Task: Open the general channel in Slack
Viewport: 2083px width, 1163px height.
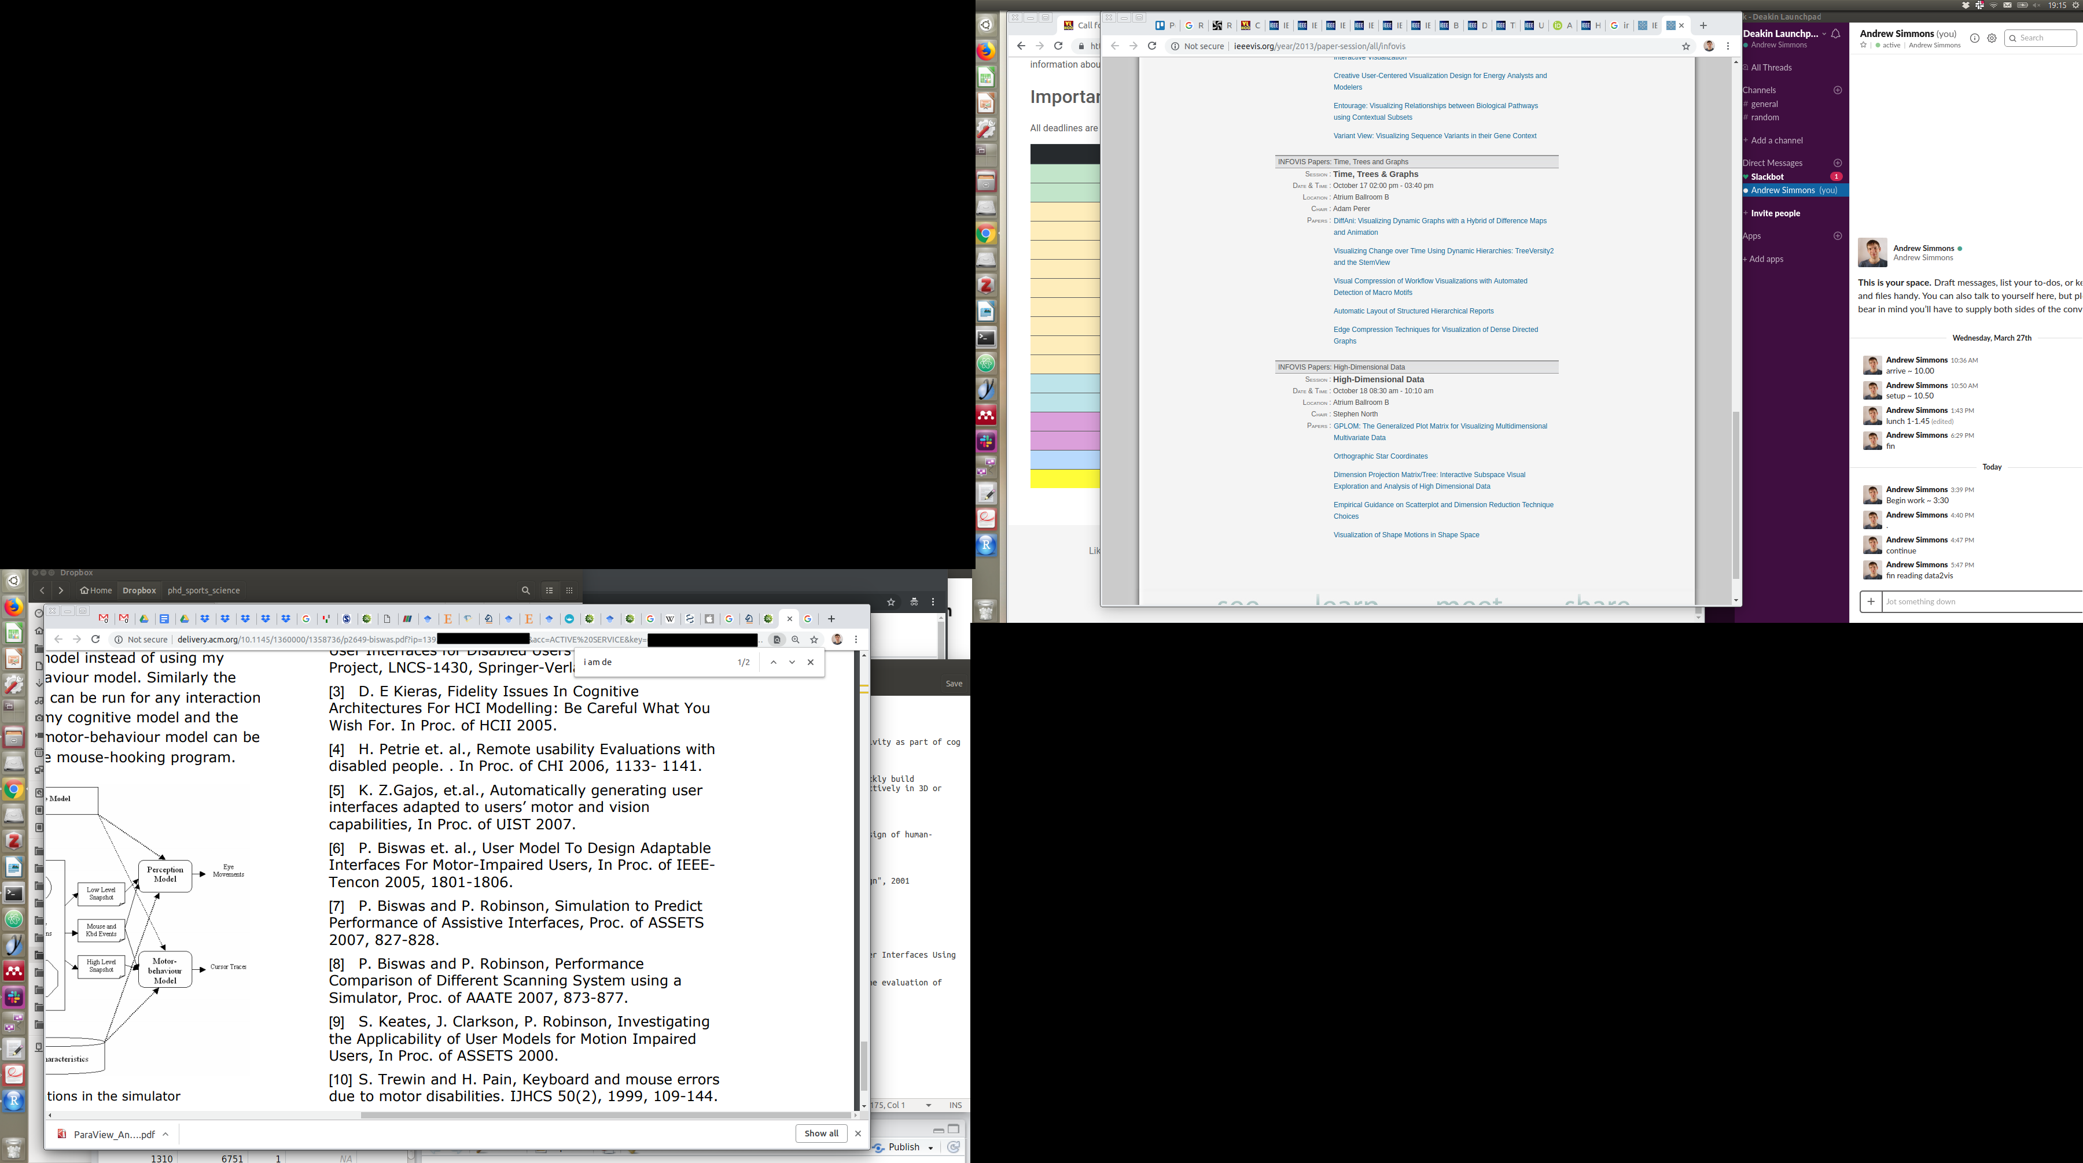Action: click(1764, 104)
